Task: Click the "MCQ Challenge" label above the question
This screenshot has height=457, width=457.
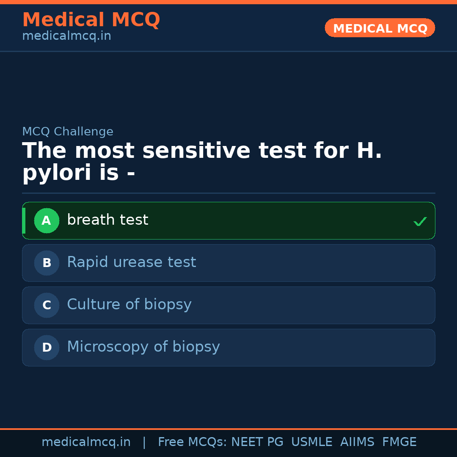Action: 68,132
